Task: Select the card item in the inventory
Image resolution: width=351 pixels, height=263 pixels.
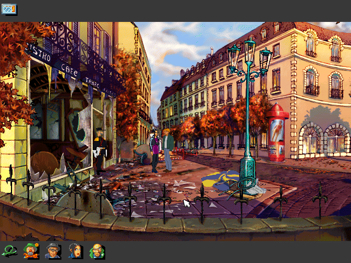Action: click(9, 10)
